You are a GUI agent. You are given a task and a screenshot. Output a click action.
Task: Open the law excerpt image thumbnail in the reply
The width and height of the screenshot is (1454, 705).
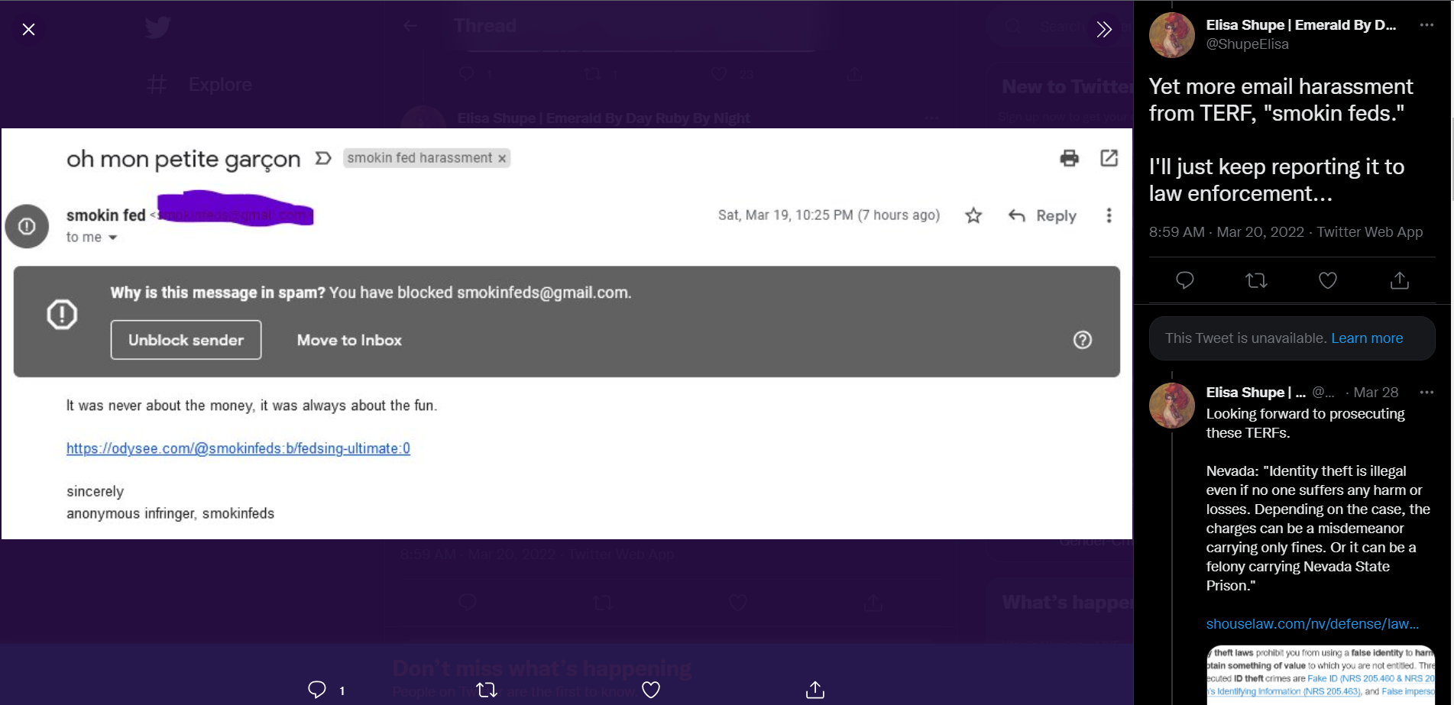[1320, 674]
